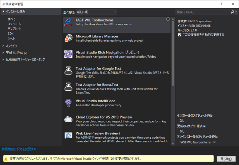Click the author FAST Corporation text

click(x=200, y=21)
